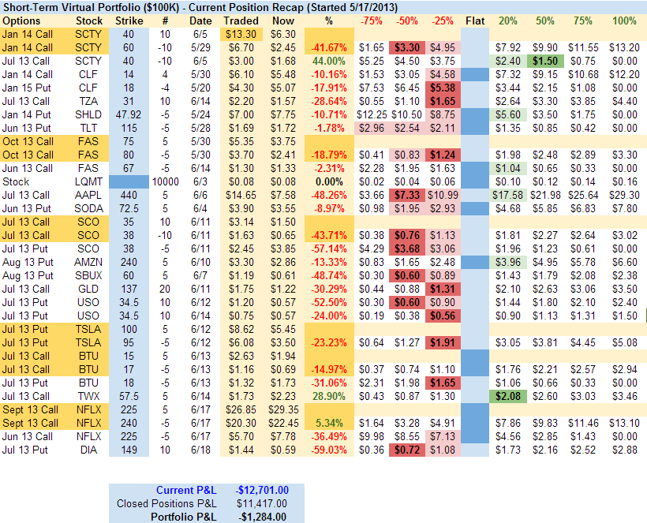Select the Closed Positions P&L value $11,417.00

tap(261, 503)
